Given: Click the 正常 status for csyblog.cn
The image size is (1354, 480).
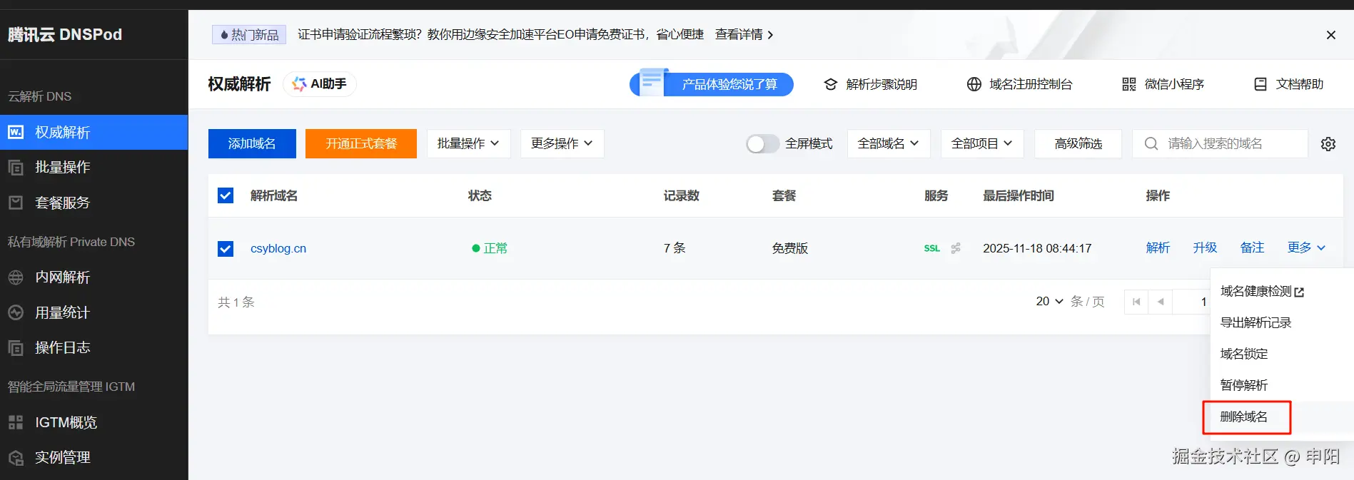Looking at the screenshot, I should [x=490, y=248].
